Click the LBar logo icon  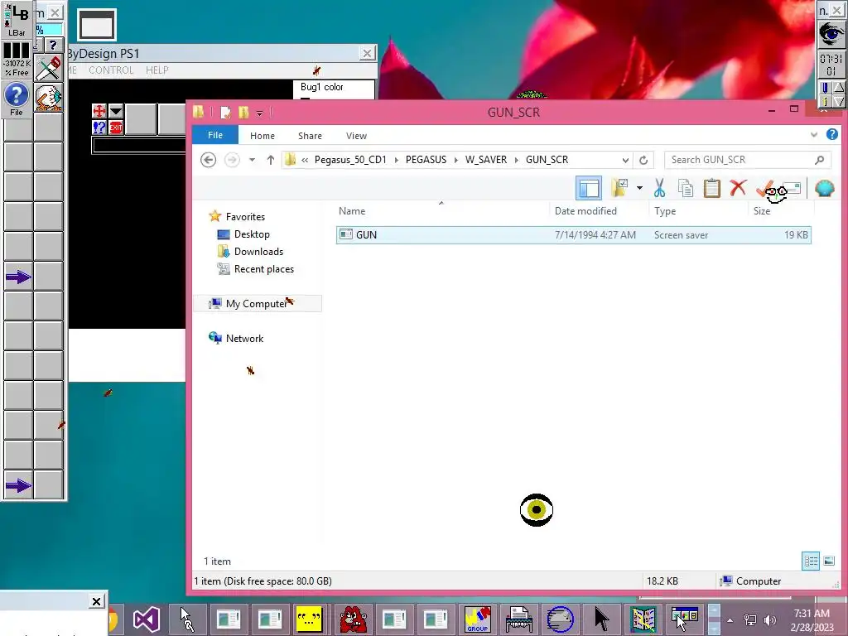coord(17,19)
